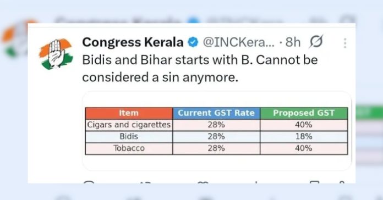Click the reply icon below the tweet
The width and height of the screenshot is (383, 200).
[x=89, y=182]
